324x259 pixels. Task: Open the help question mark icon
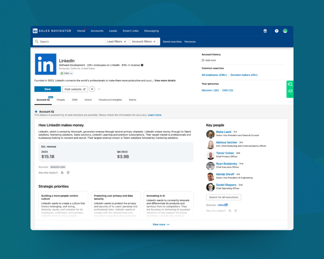pos(276,30)
